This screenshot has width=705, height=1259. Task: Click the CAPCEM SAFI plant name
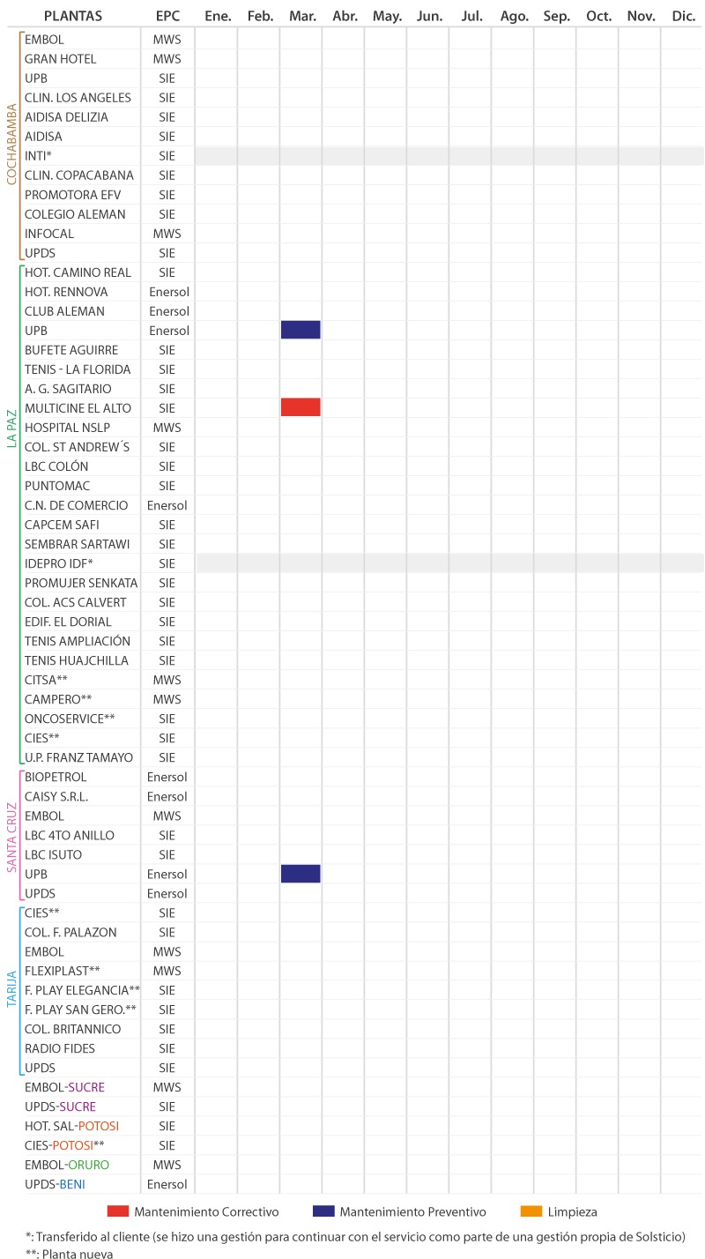[62, 525]
